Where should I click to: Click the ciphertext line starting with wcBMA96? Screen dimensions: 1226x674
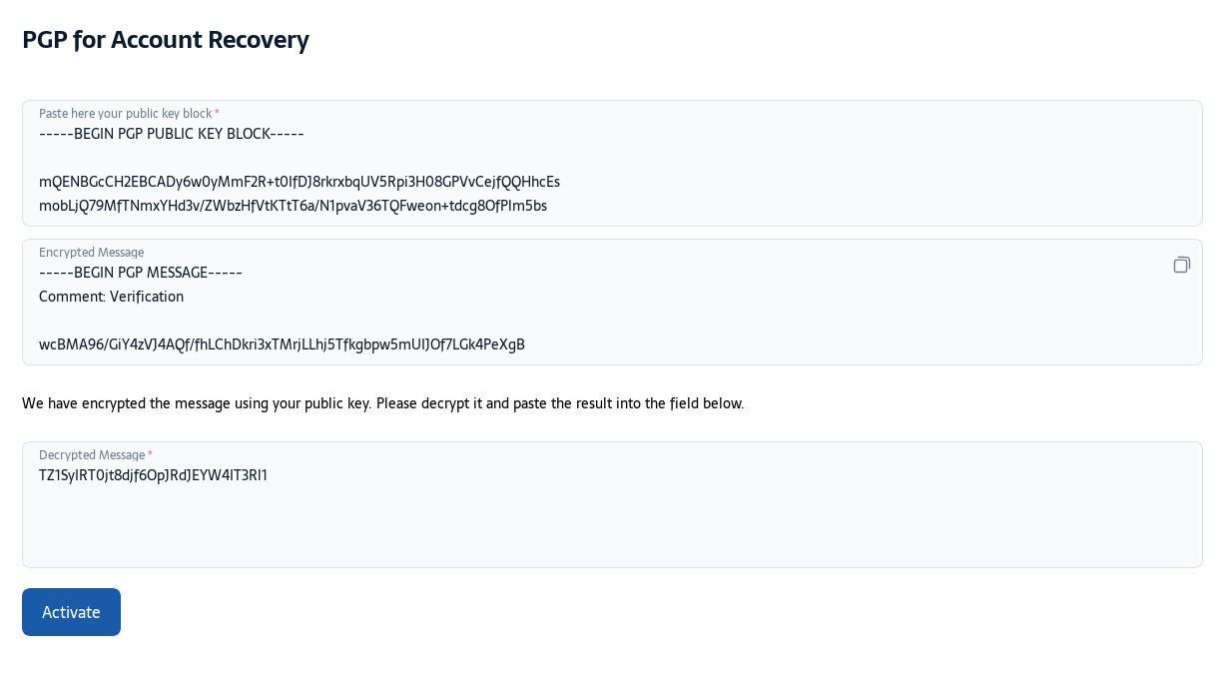[282, 344]
